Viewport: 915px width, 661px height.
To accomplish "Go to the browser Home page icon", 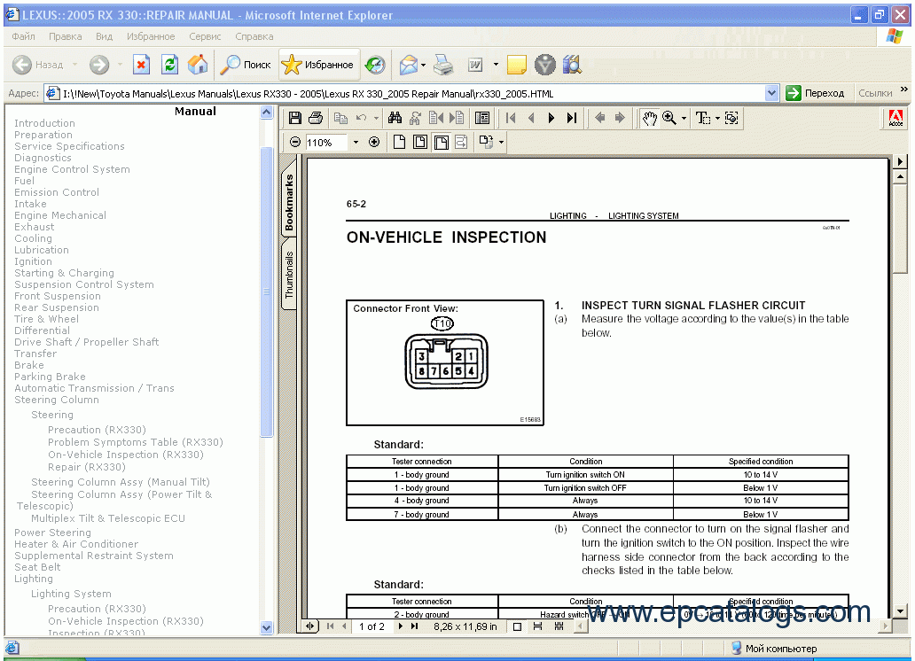I will (198, 64).
